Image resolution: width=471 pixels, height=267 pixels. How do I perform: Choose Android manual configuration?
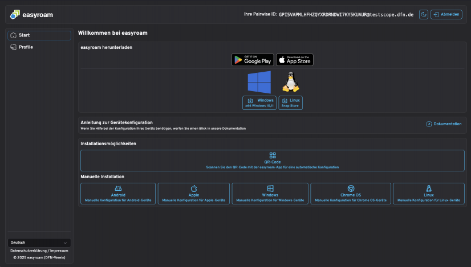[x=118, y=194]
